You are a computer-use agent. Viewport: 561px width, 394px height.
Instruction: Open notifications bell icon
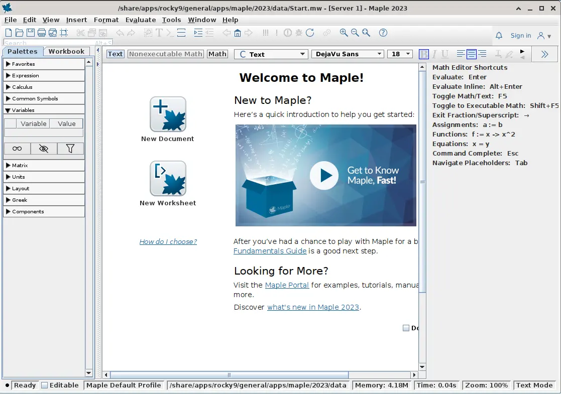pyautogui.click(x=499, y=36)
